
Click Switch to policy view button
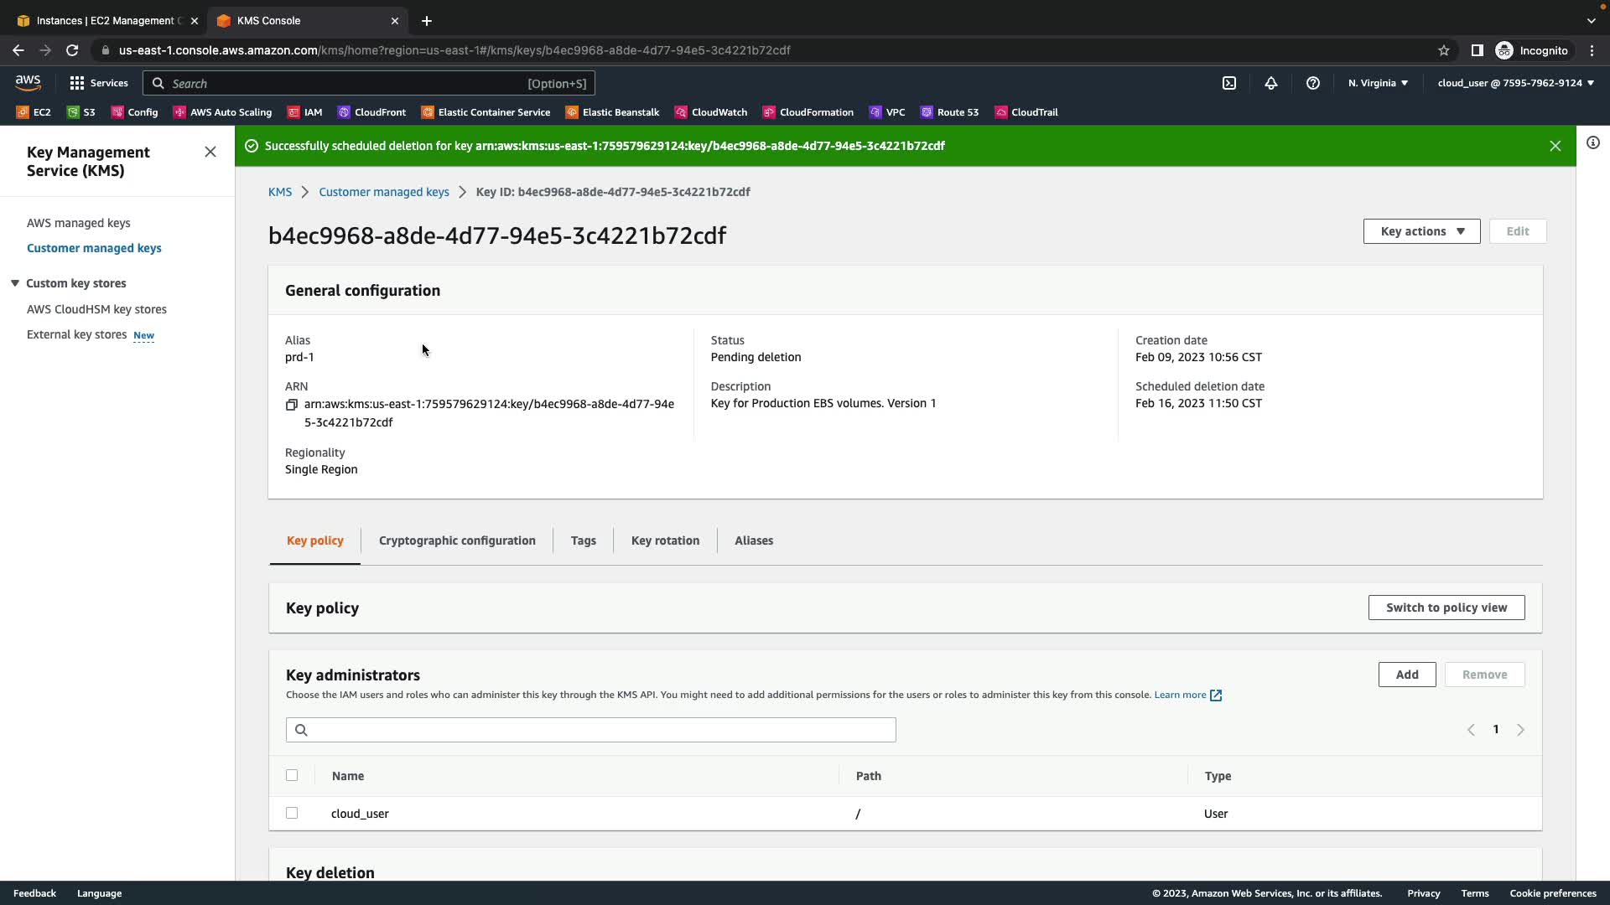pyautogui.click(x=1446, y=608)
